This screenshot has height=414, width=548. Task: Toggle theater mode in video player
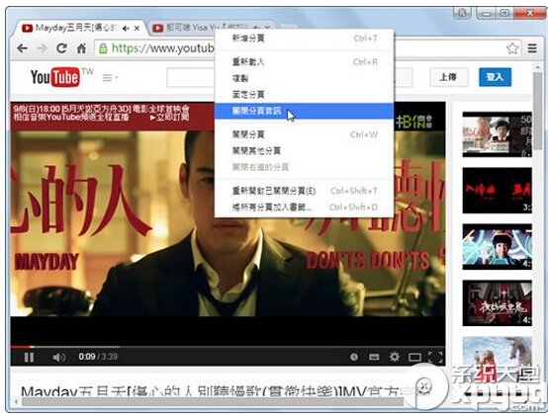tap(414, 357)
